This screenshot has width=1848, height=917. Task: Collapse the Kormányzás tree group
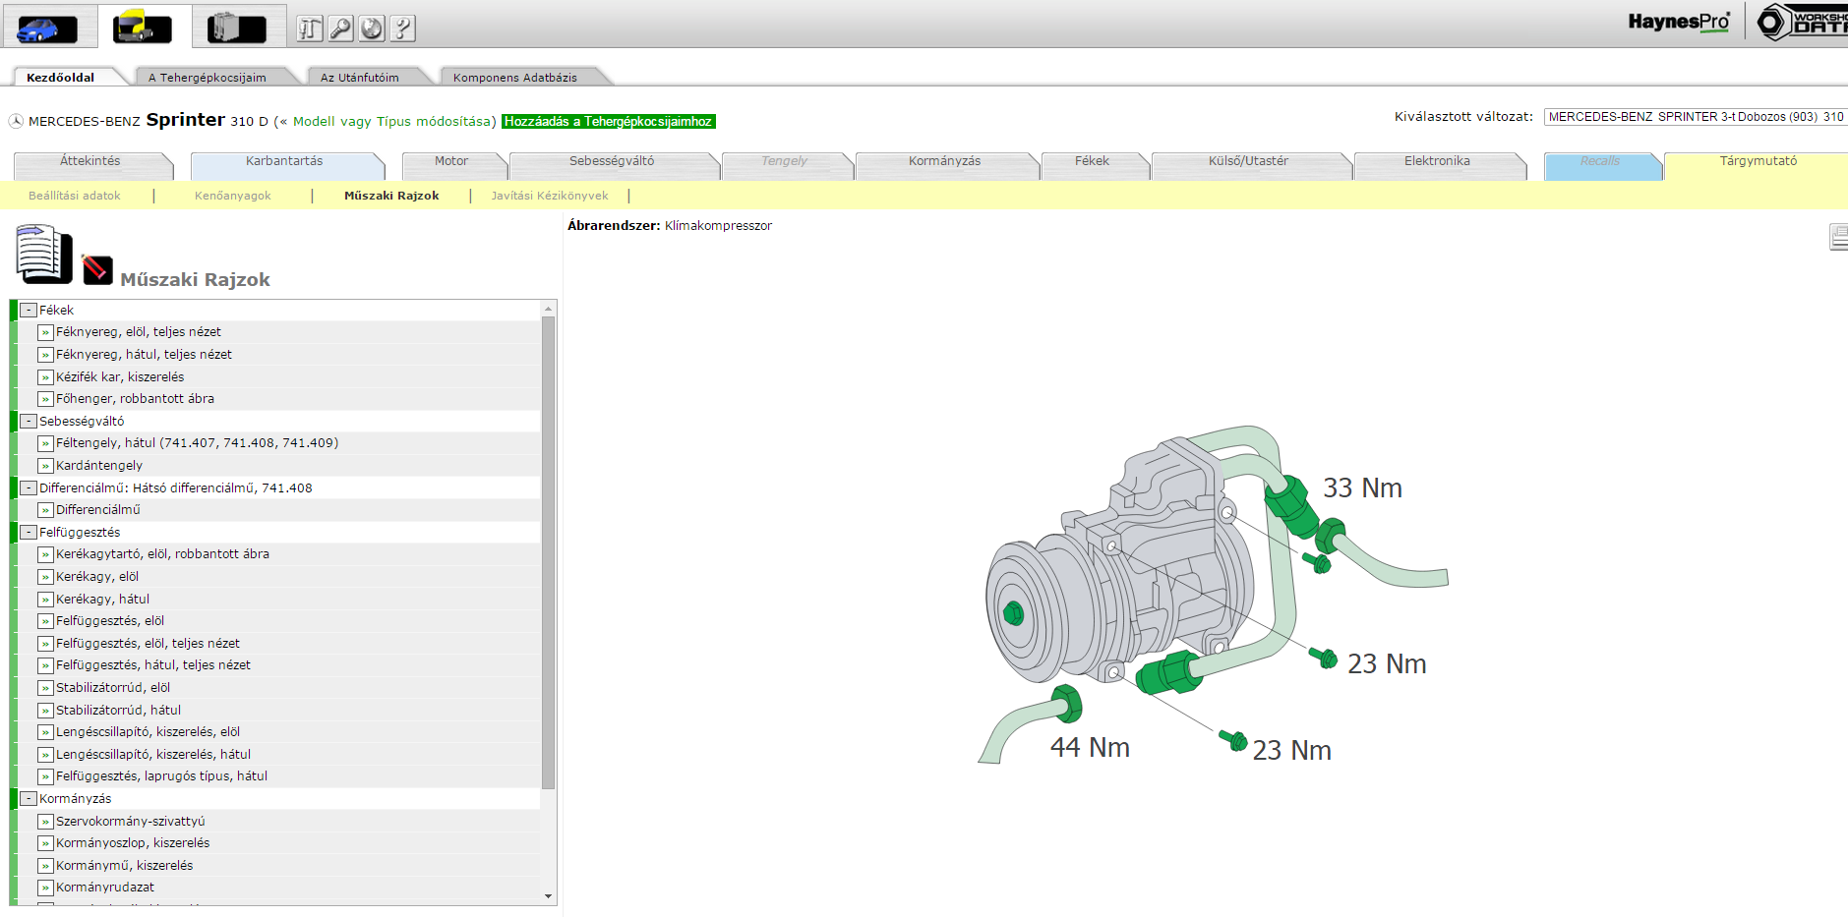[x=29, y=799]
